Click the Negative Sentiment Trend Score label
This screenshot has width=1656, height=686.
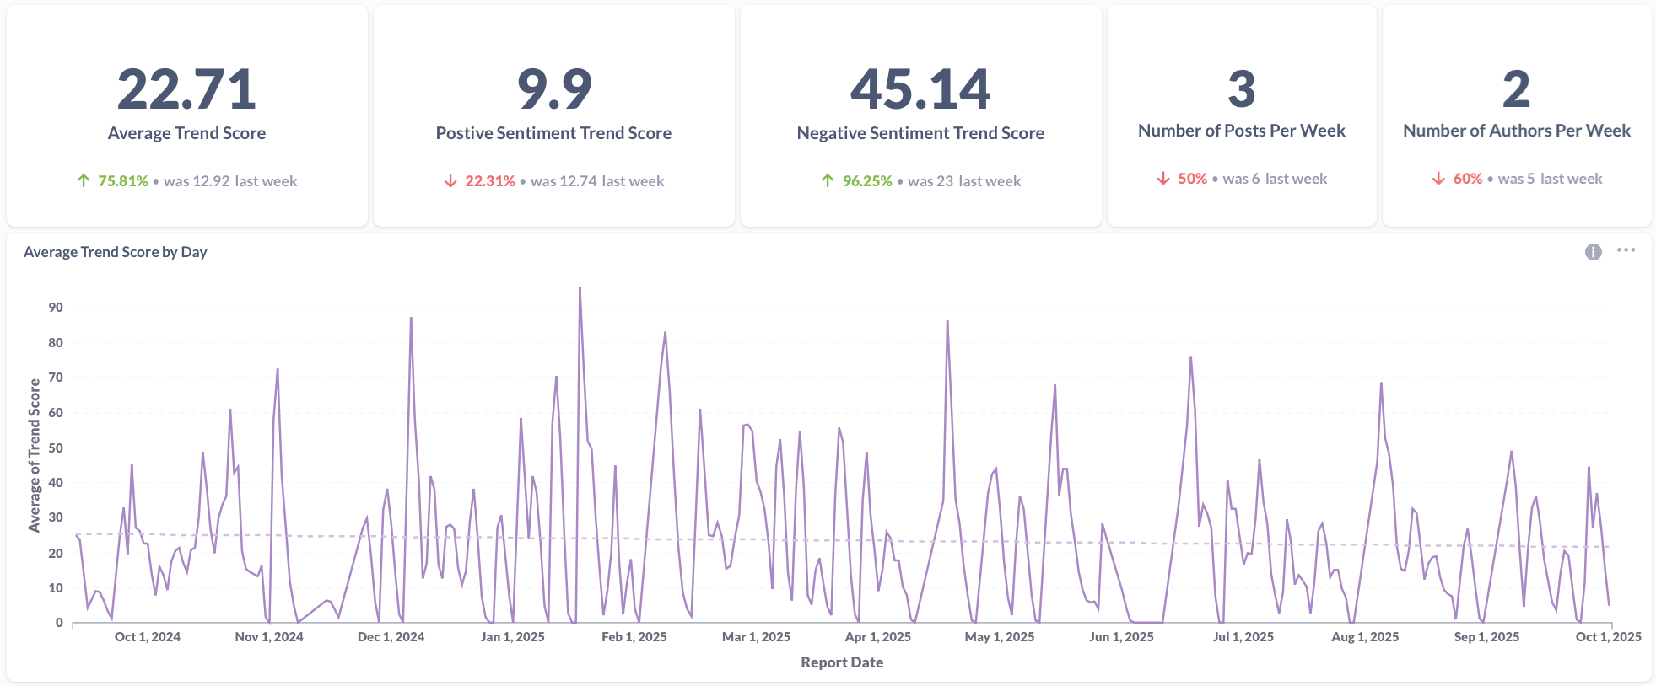(920, 133)
